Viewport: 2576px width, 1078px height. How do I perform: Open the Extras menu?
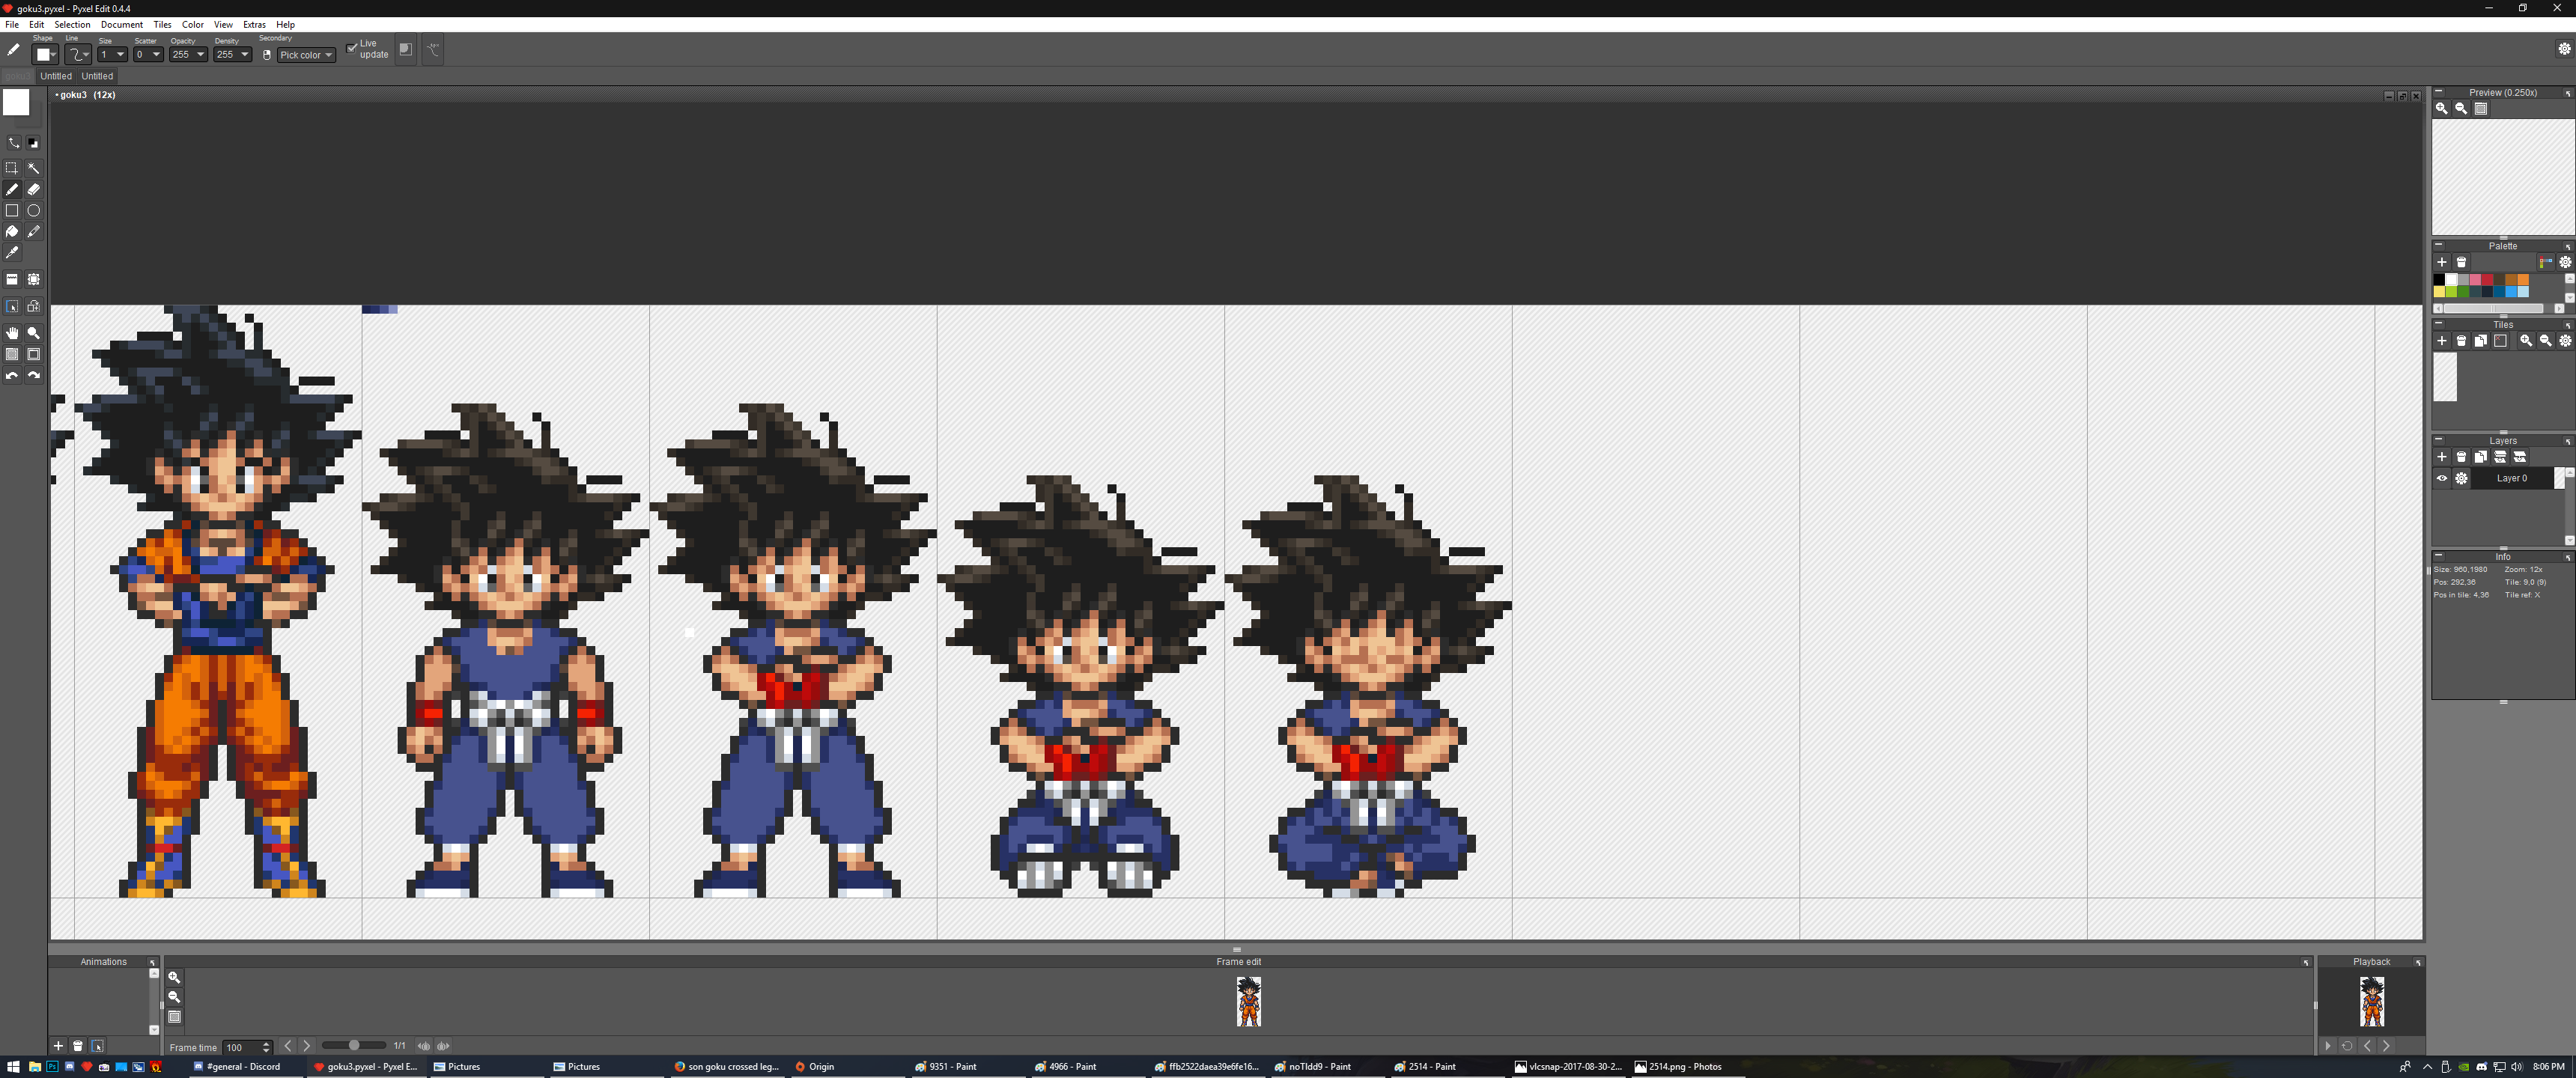pyautogui.click(x=255, y=25)
